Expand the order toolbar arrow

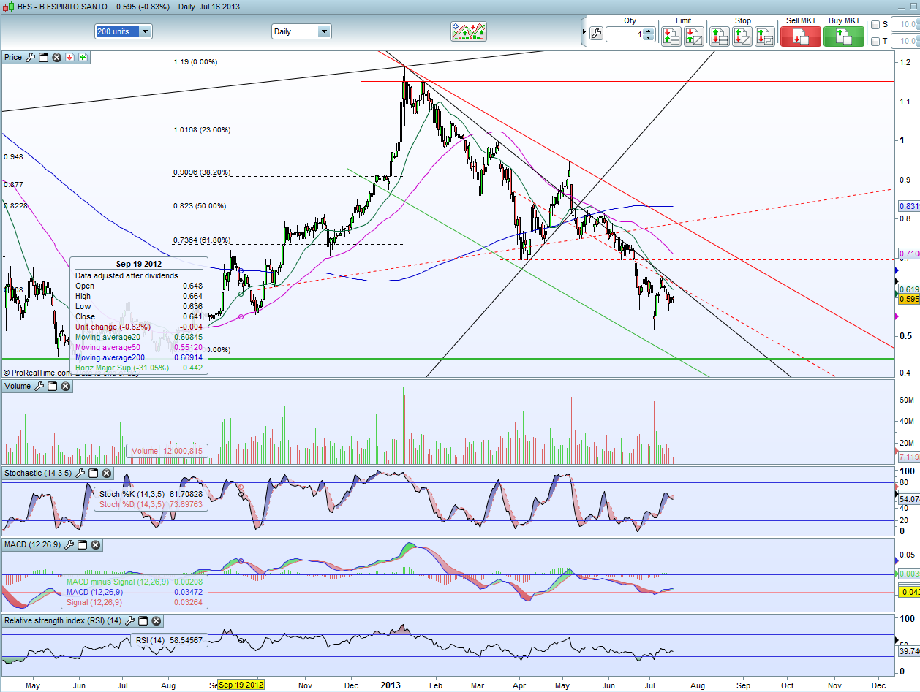[584, 33]
